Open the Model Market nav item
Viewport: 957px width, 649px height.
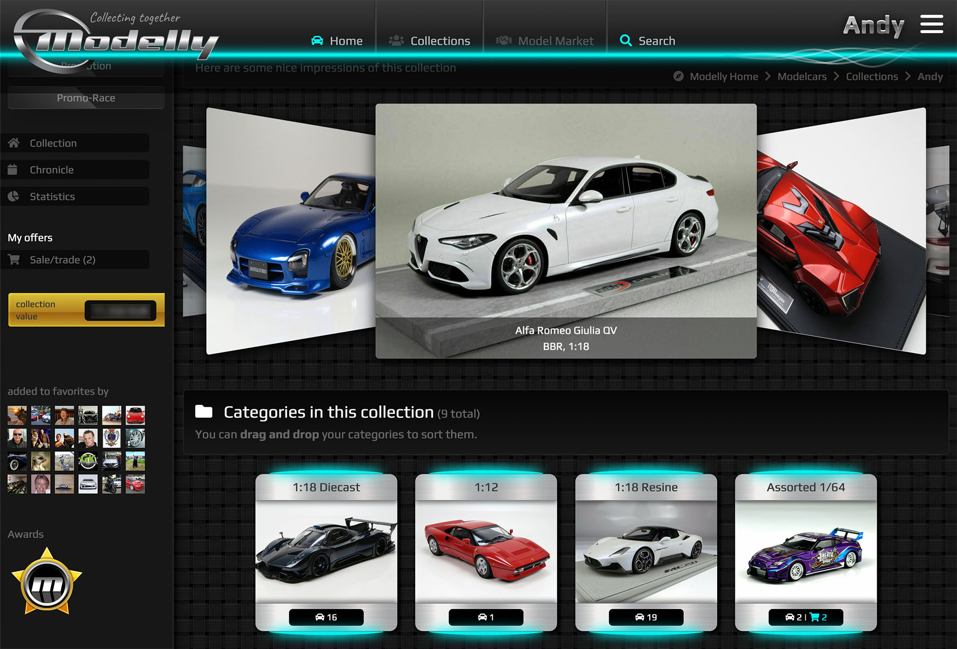click(545, 41)
